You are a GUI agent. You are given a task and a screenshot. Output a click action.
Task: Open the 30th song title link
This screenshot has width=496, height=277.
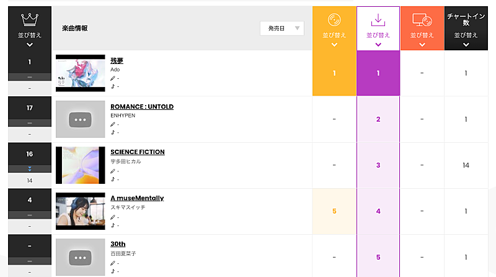click(x=118, y=243)
